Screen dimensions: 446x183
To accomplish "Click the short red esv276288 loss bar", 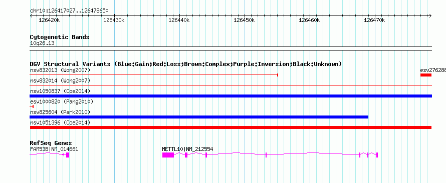I will click(426, 75).
